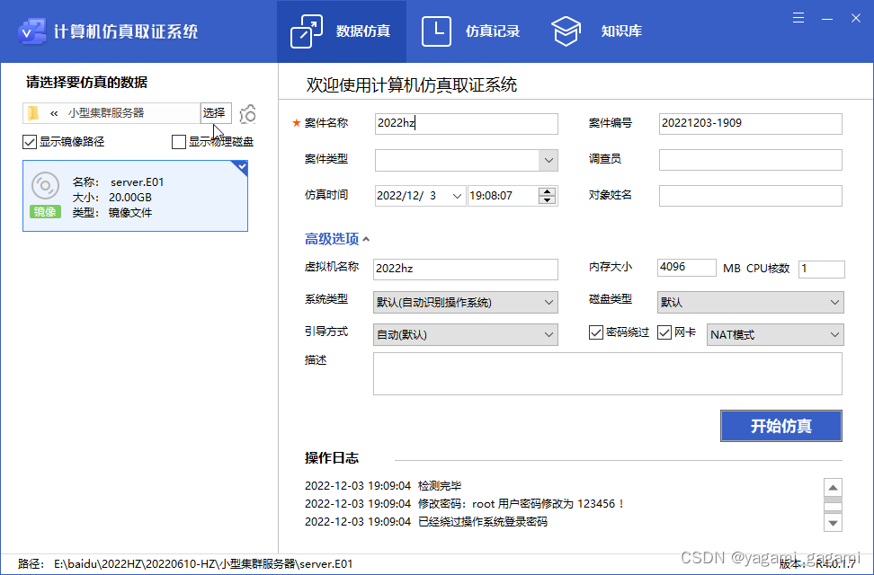Click the 类型: 镜像文件 text
The image size is (874, 575).
(112, 212)
